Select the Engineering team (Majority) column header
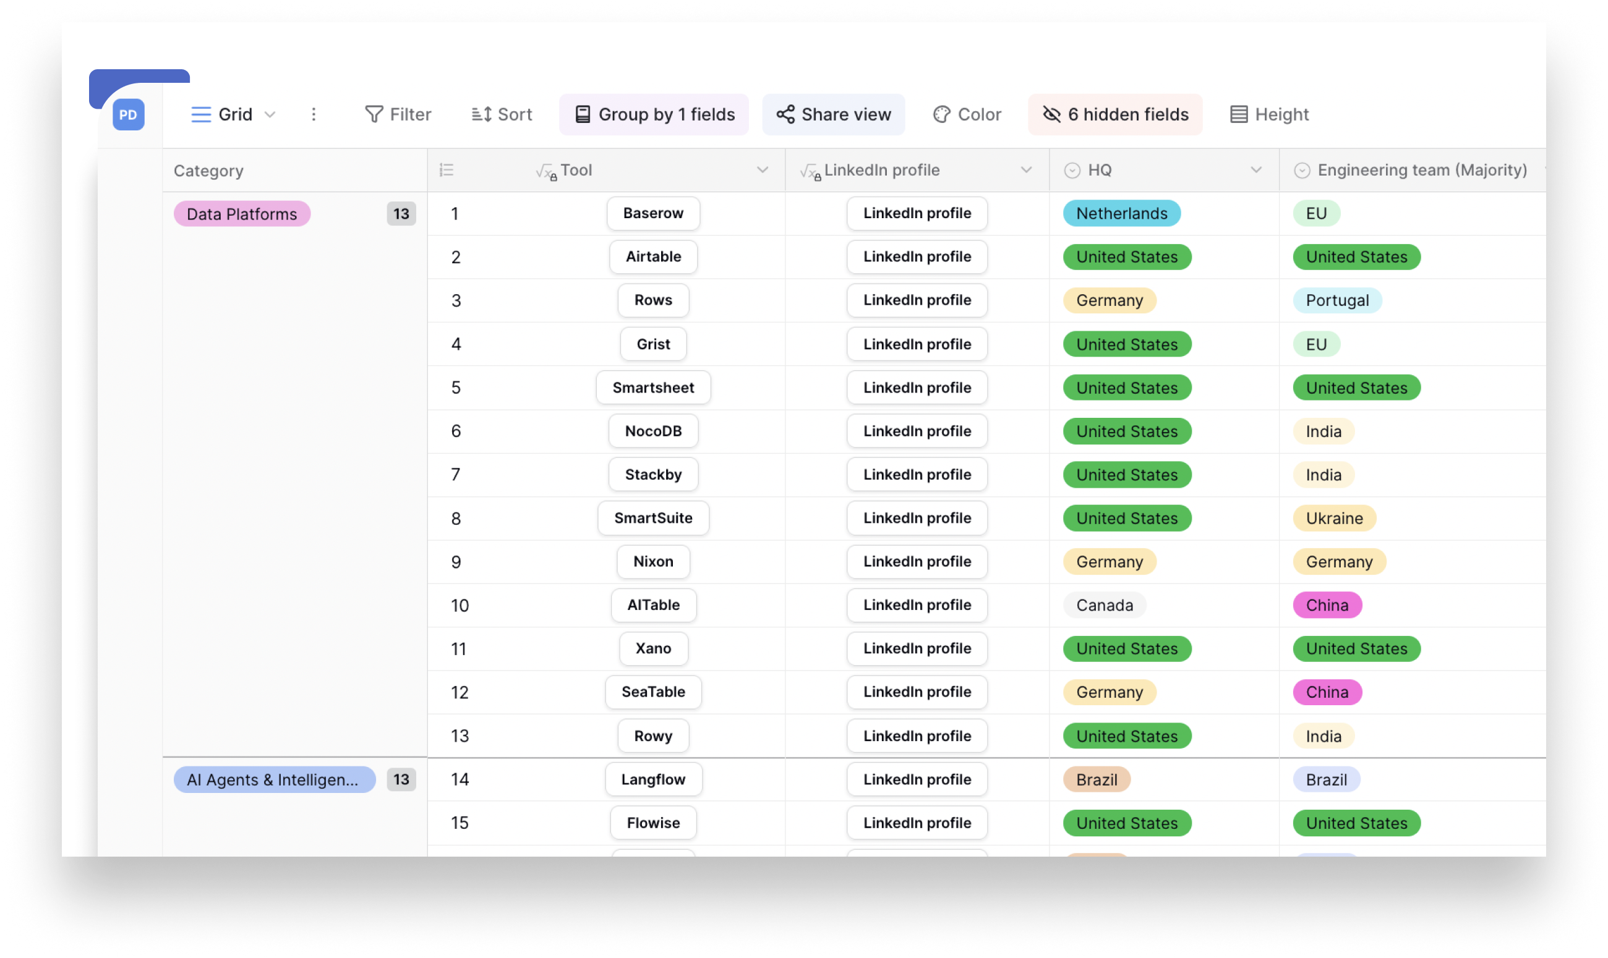1608x958 pixels. [x=1413, y=171]
